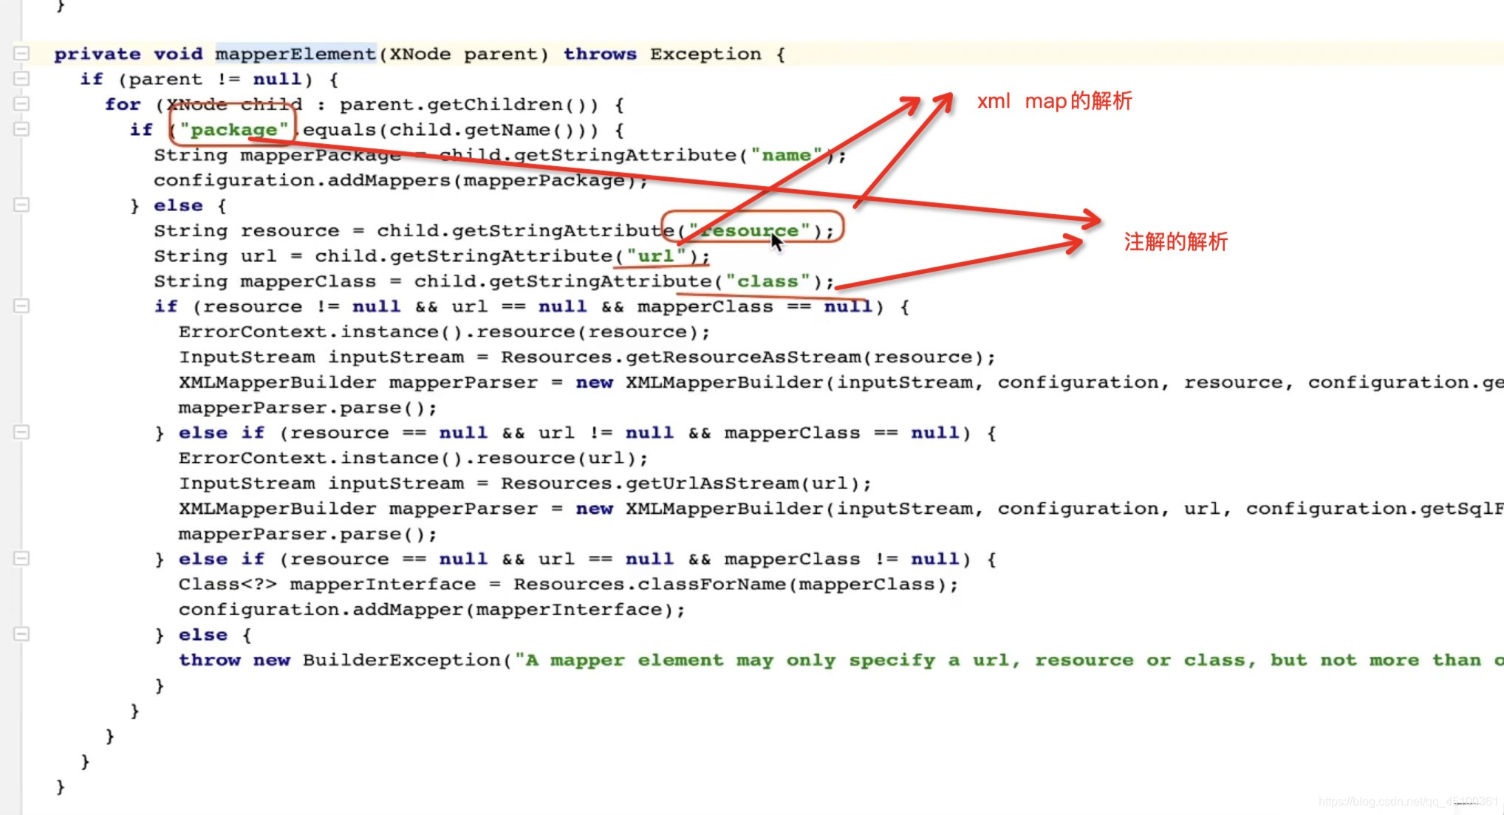The height and width of the screenshot is (815, 1504).
Task: Click on mapperParser.parse() method call
Action: pyautogui.click(x=307, y=407)
